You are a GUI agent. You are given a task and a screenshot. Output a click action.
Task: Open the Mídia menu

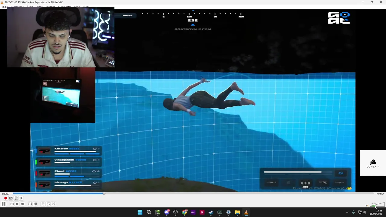tap(4, 7)
